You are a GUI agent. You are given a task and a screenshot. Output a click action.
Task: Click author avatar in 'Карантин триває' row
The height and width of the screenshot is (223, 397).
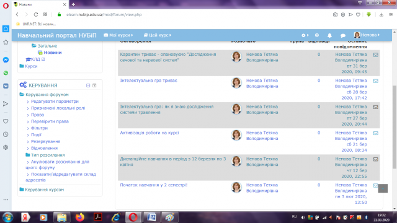pyautogui.click(x=236, y=56)
